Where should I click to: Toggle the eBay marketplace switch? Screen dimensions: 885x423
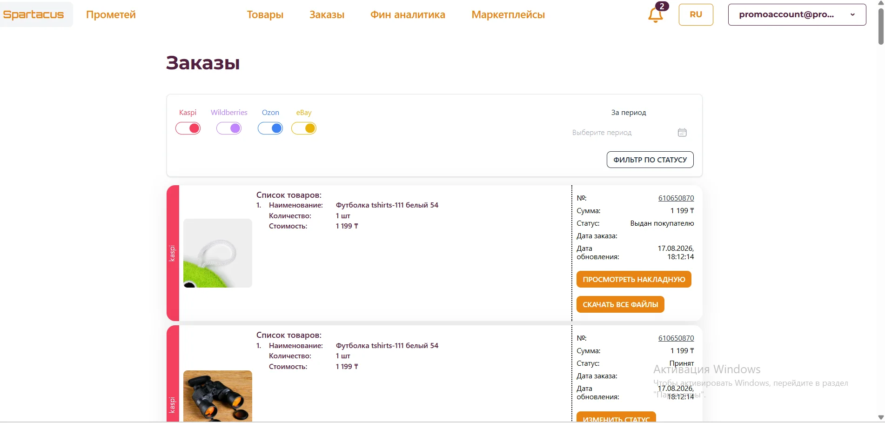click(x=304, y=128)
